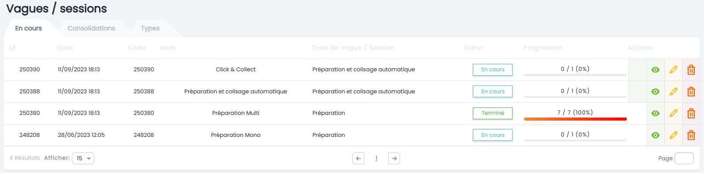Delete the Préparation Multi wave 250380
The height and width of the screenshot is (173, 704).
click(691, 113)
